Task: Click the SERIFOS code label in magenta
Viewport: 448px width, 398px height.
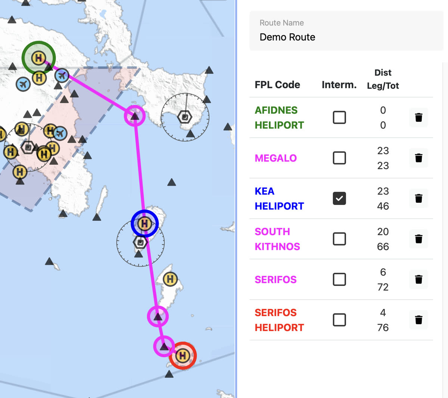Action: (276, 279)
